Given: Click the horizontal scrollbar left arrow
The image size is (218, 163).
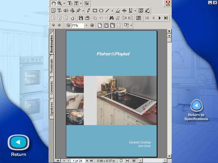Looking at the screenshot, I should click(x=141, y=161).
